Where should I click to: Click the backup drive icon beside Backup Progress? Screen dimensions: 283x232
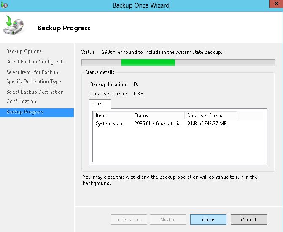[x=14, y=25]
